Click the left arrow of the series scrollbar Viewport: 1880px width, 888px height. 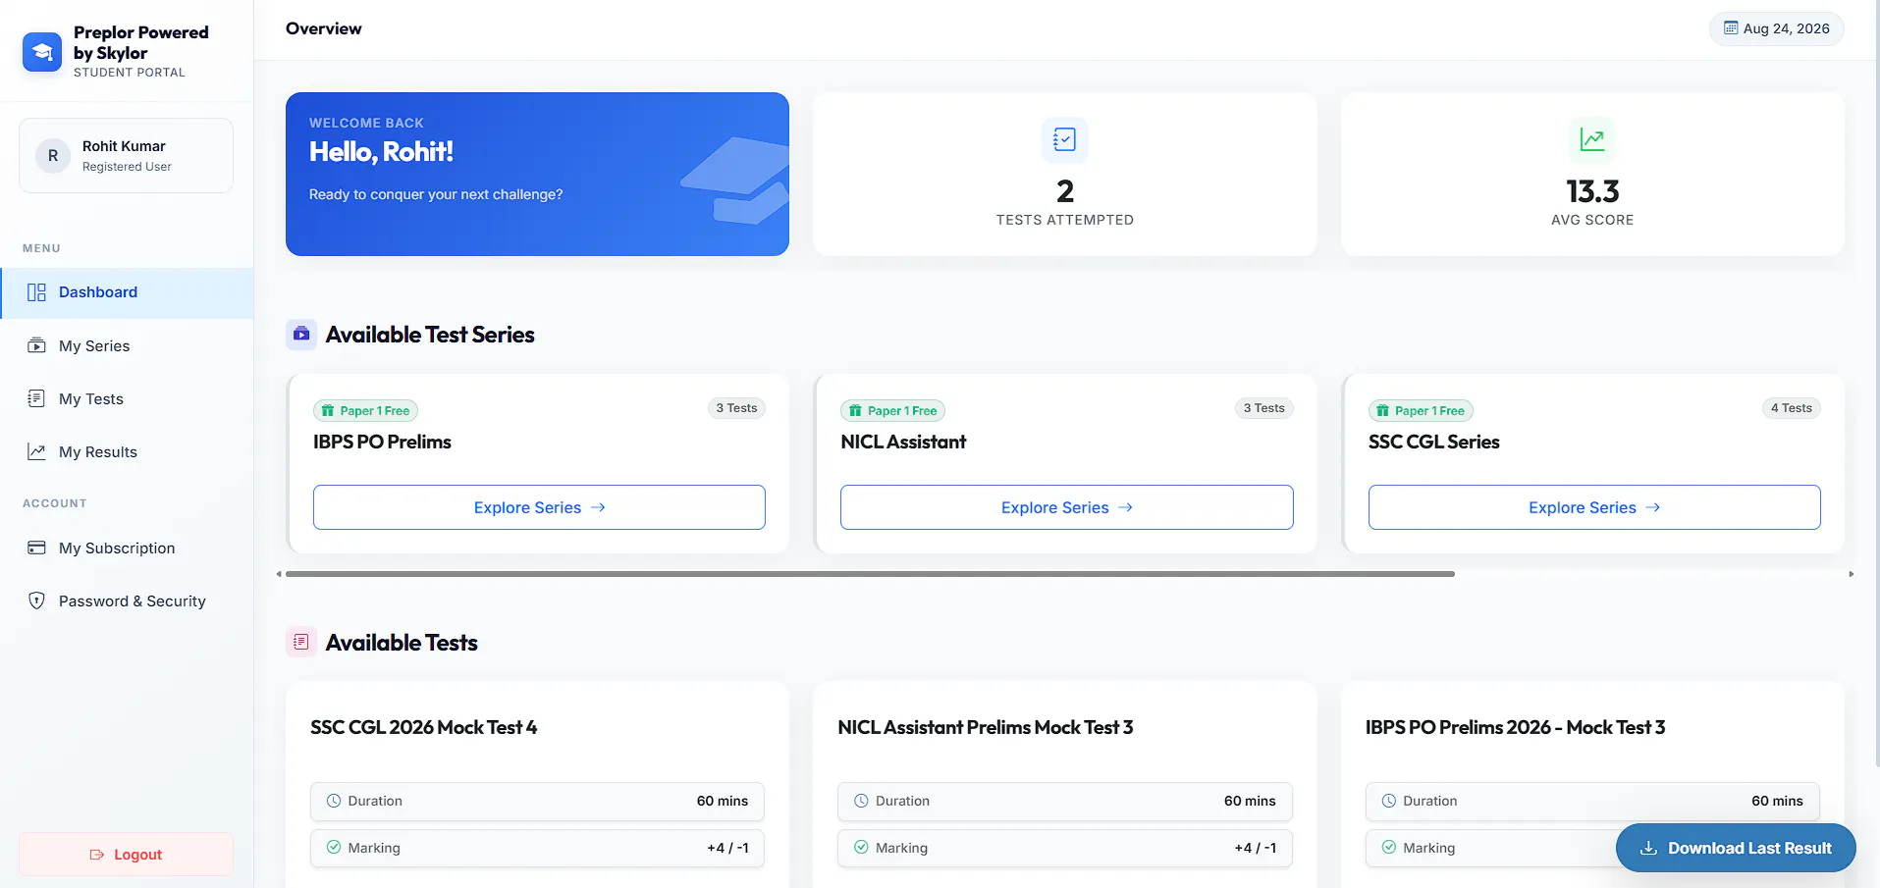[279, 574]
